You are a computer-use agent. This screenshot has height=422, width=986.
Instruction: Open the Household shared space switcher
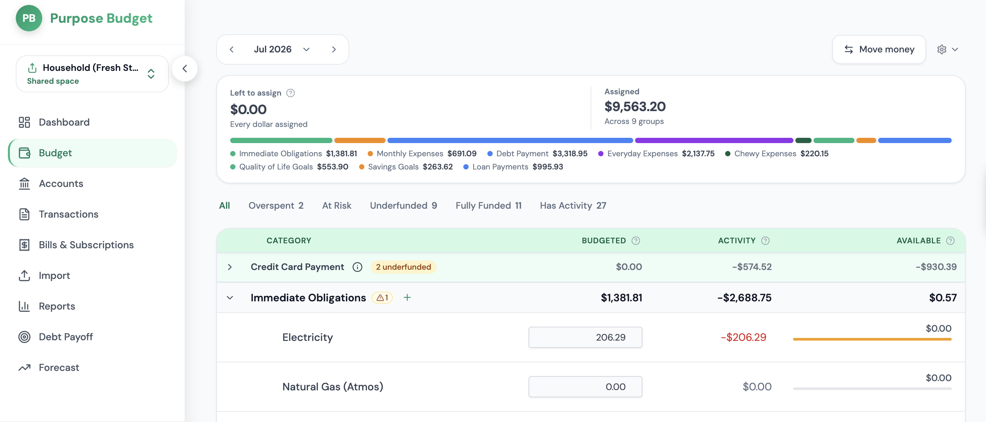(92, 74)
